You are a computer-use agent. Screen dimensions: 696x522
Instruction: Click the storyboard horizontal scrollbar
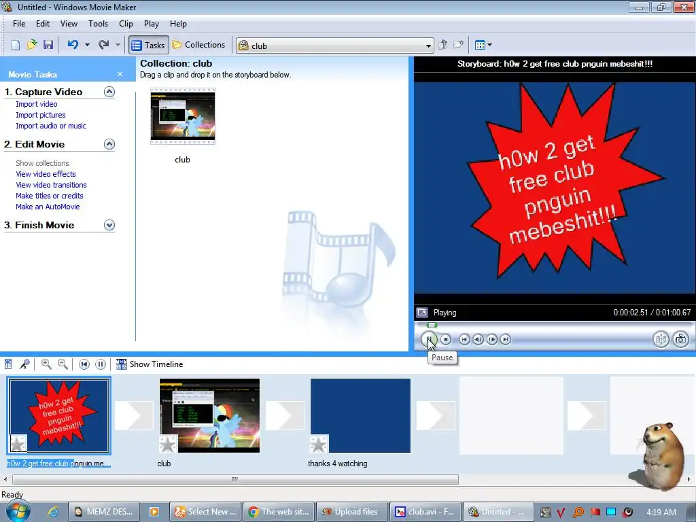(x=235, y=479)
